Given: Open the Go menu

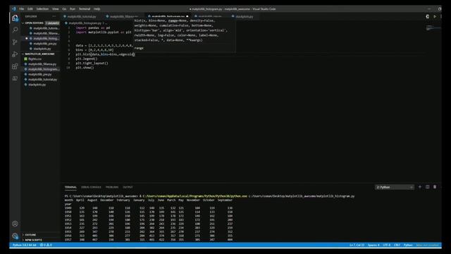Looking at the screenshot, I should 64,9.
